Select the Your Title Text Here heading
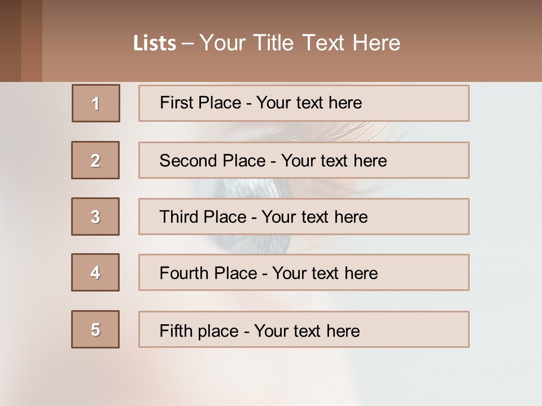This screenshot has width=542, height=406. tap(300, 43)
